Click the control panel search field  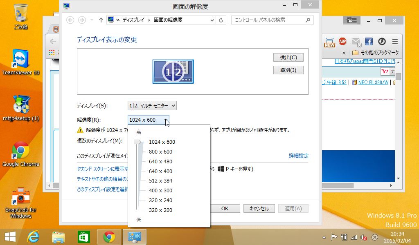pyautogui.click(x=268, y=20)
